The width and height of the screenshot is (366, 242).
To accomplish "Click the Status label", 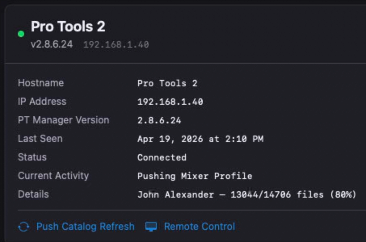I will click(x=32, y=157).
